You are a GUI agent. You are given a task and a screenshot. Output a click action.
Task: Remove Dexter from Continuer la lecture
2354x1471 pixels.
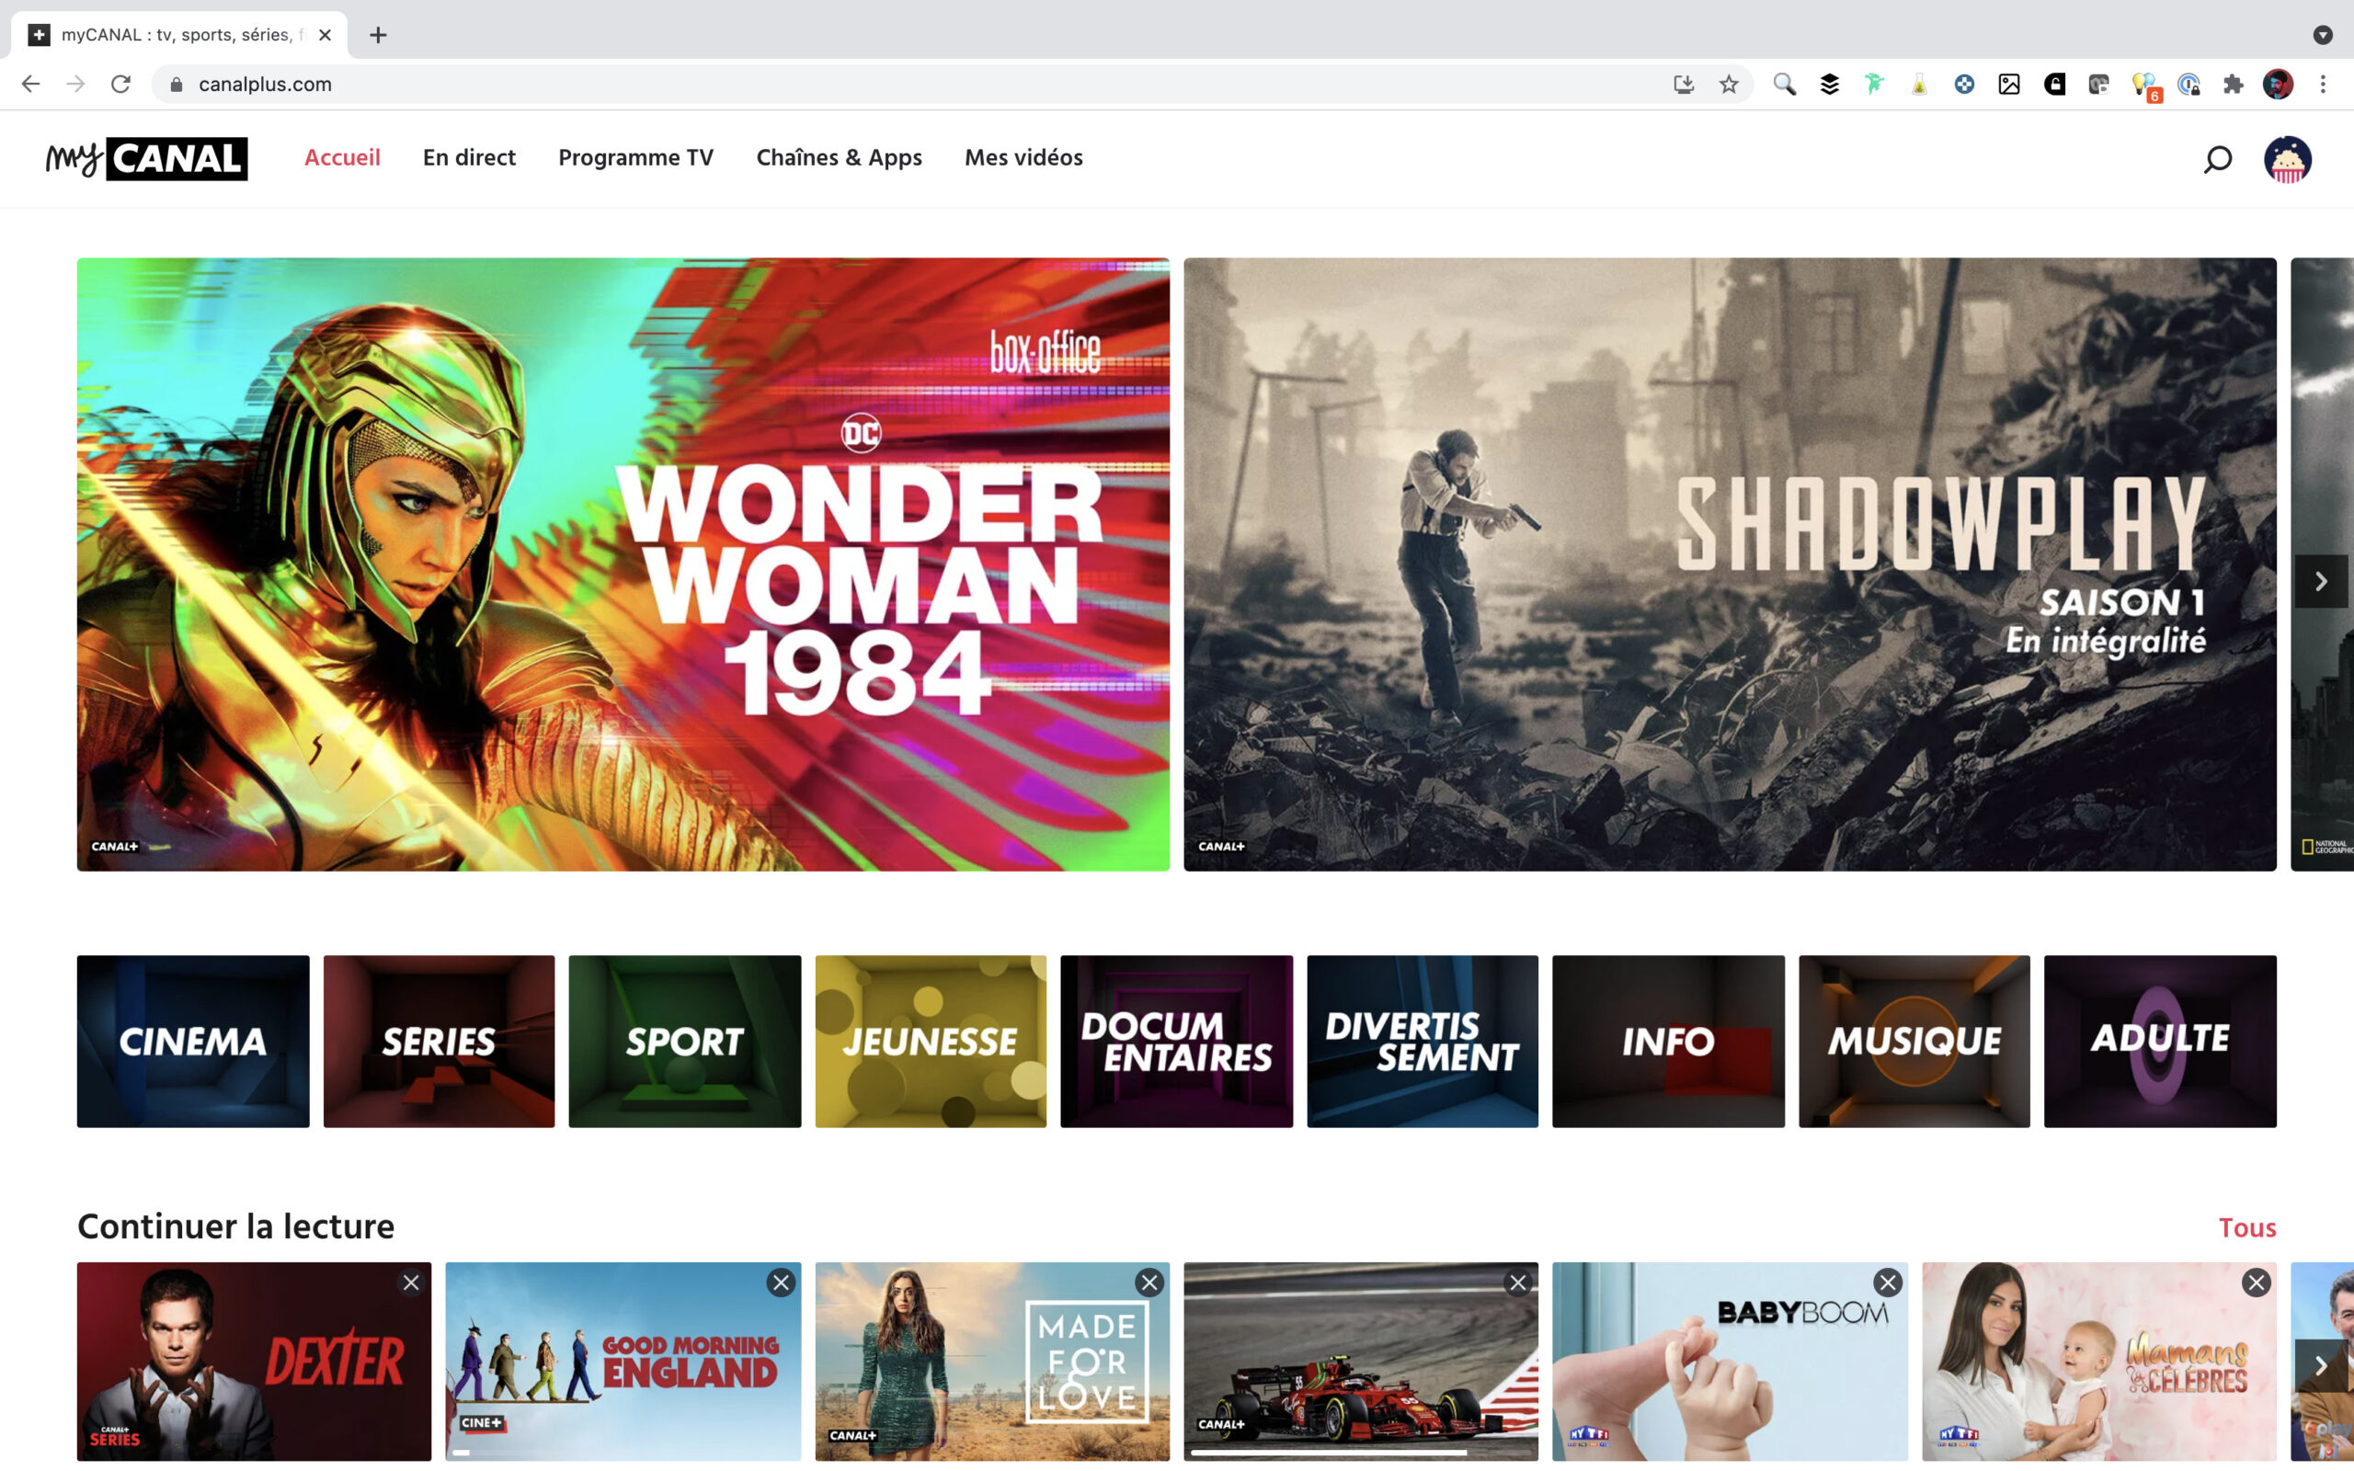(x=411, y=1283)
